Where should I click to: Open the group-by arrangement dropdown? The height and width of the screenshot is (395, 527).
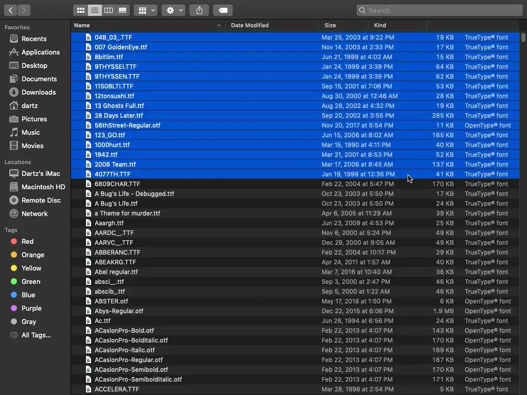pyautogui.click(x=146, y=10)
